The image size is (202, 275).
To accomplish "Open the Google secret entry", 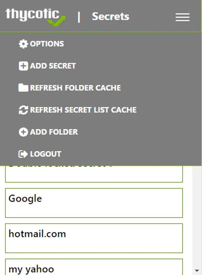I will coord(94,203).
